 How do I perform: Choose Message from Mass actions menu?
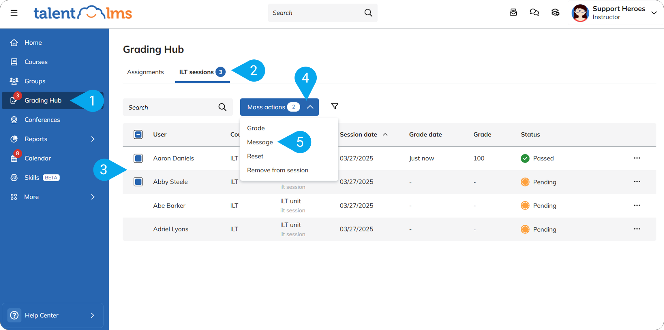pos(260,142)
